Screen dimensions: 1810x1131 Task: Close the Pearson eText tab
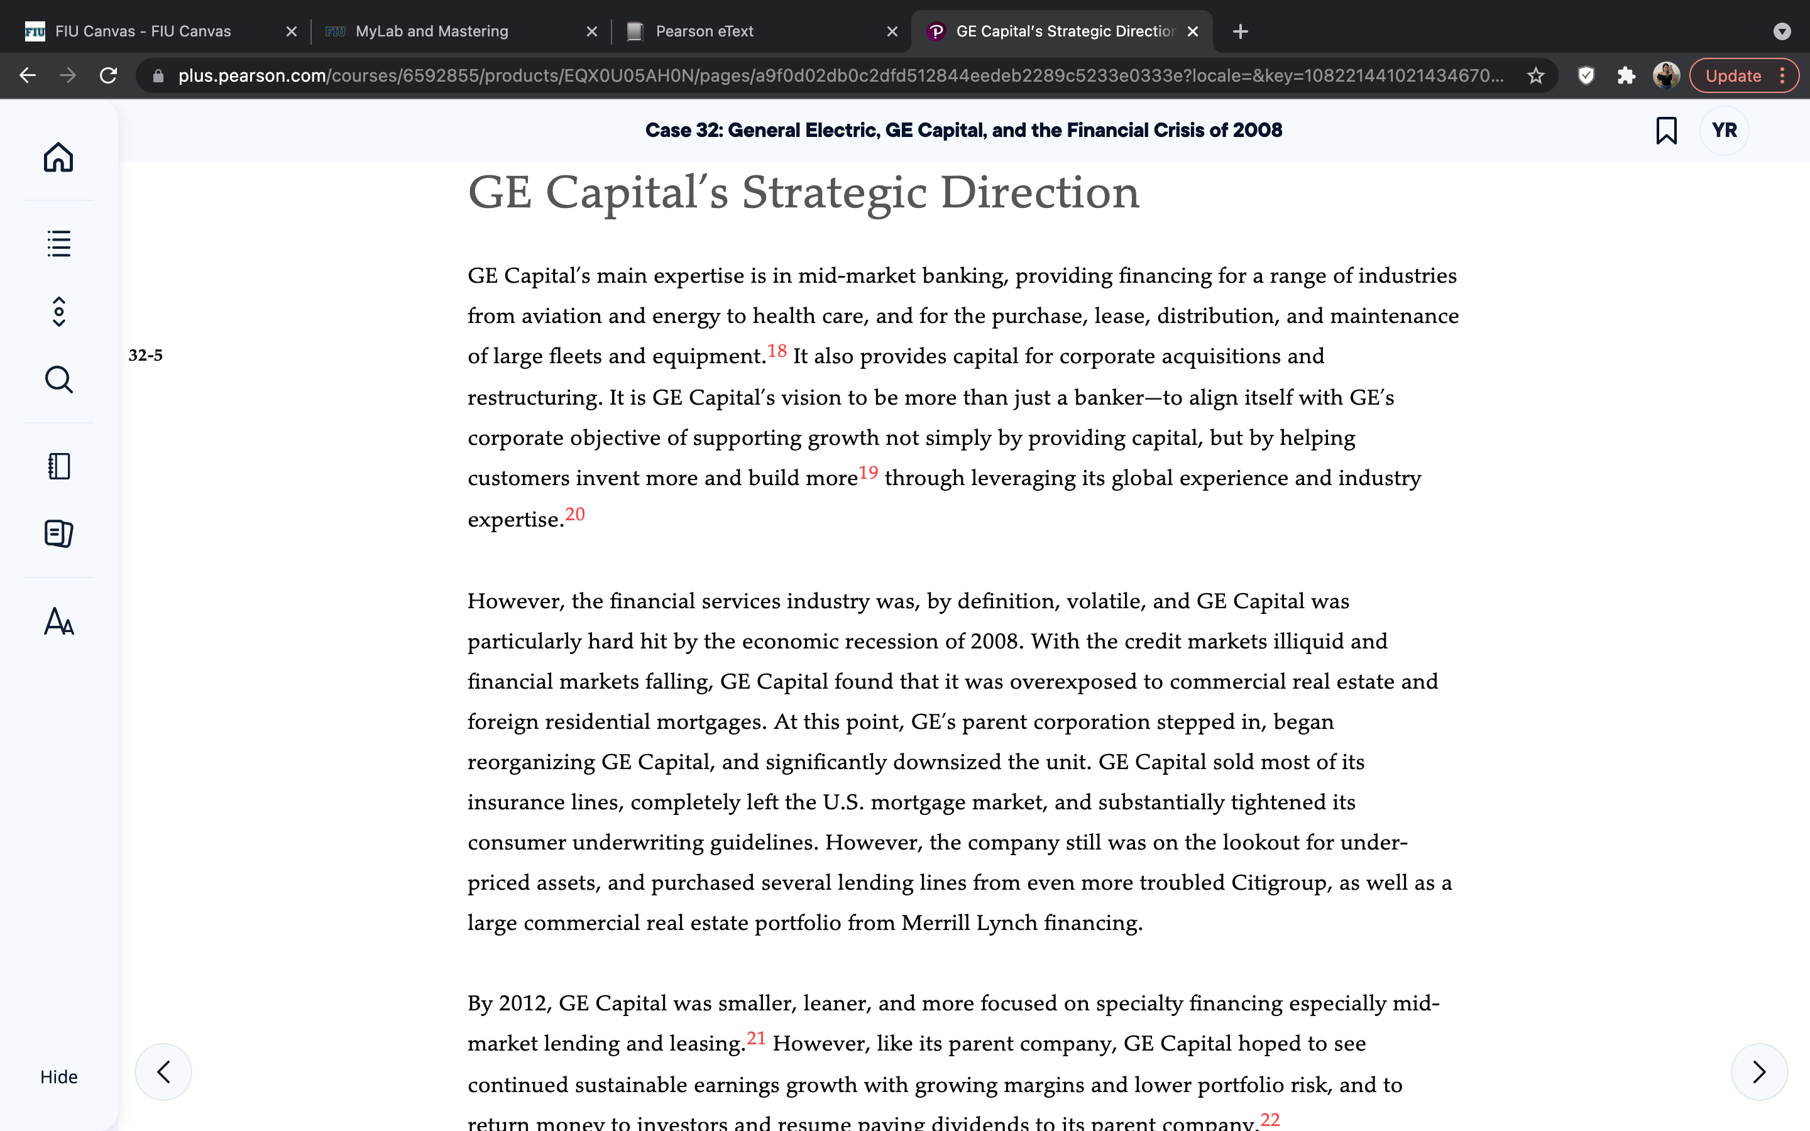pyautogui.click(x=892, y=31)
